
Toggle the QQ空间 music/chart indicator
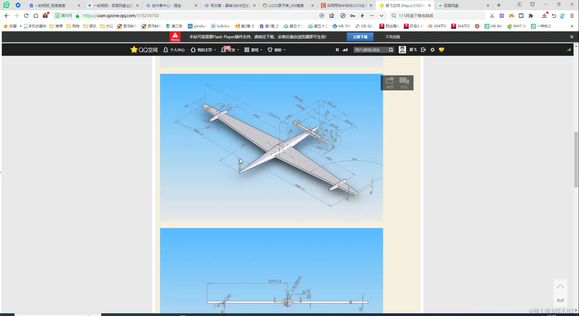click(x=345, y=50)
